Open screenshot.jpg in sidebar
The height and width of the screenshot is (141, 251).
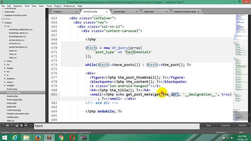pyautogui.click(x=14, y=110)
